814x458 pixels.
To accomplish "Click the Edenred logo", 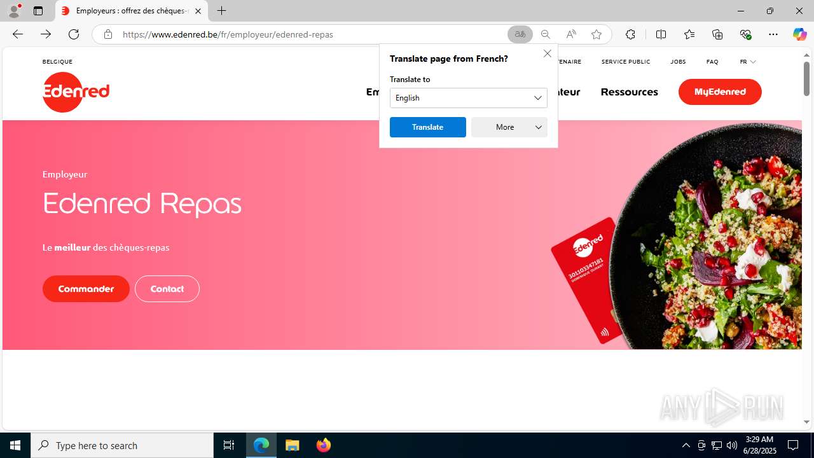I will tap(76, 92).
